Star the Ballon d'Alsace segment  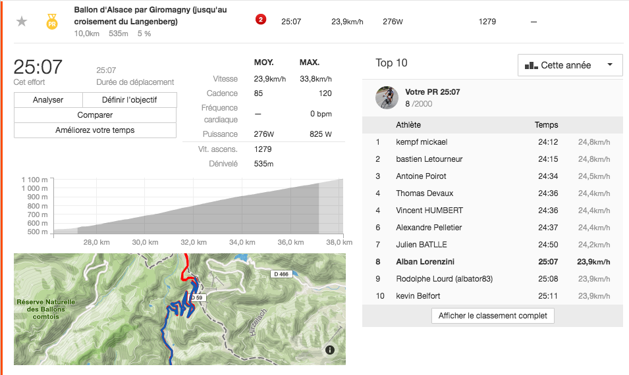(22, 21)
